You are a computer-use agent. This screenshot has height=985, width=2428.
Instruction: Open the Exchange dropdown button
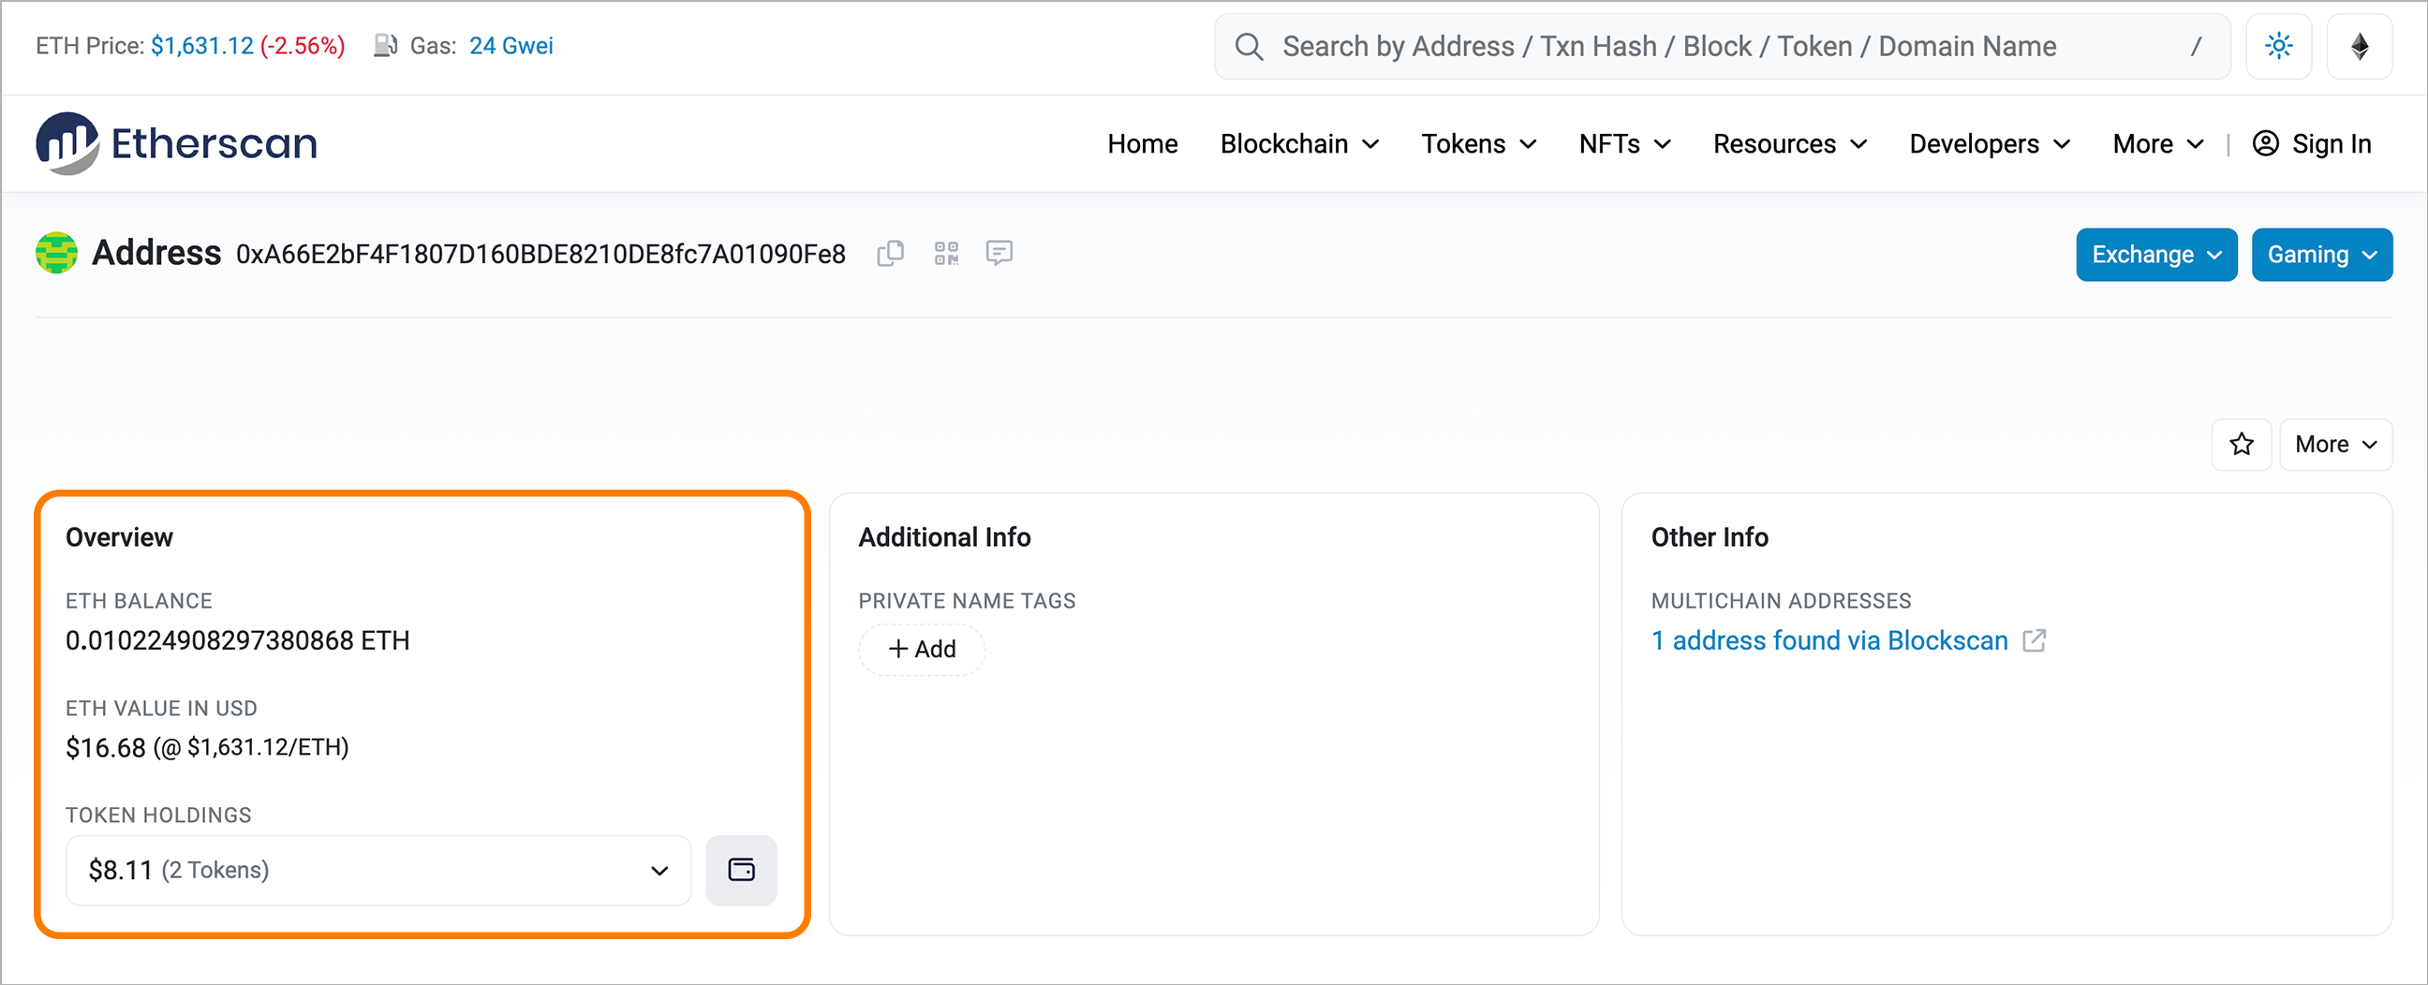pos(2155,255)
